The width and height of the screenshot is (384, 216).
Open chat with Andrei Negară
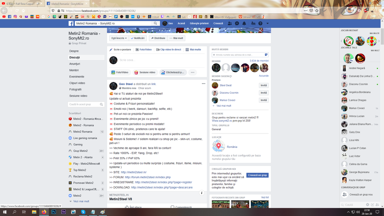pyautogui.click(x=360, y=68)
